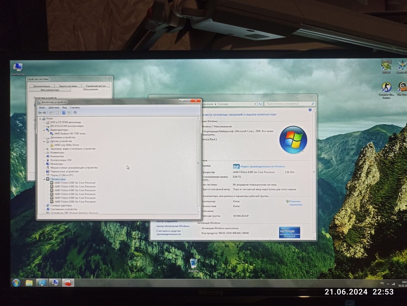Switch to the Удаленный доступ tab
Viewport: 407px width, 306px height.
(96, 86)
